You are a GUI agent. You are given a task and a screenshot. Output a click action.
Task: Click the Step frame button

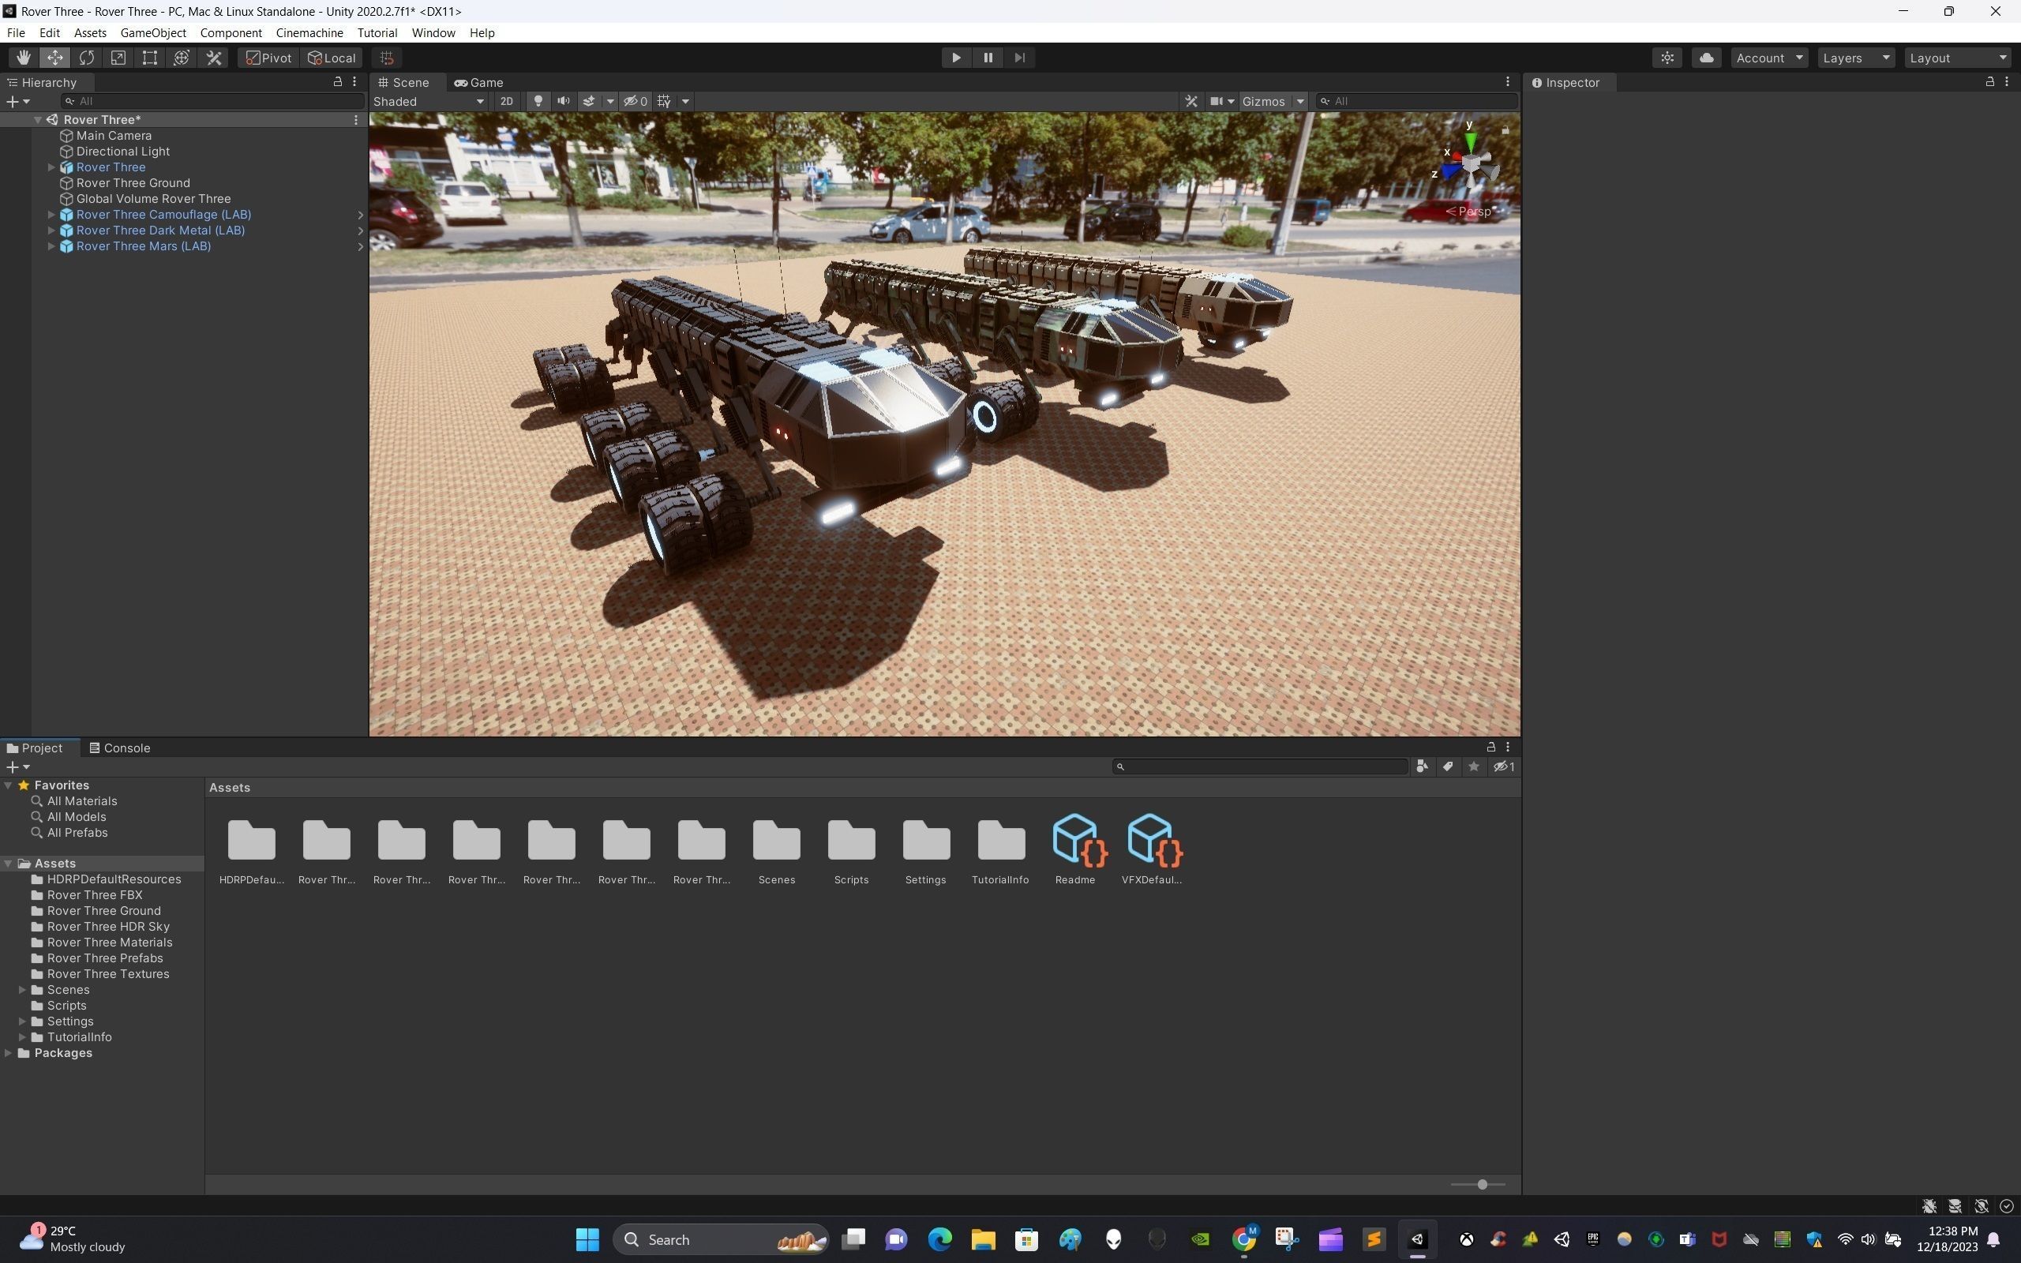[x=1020, y=58]
